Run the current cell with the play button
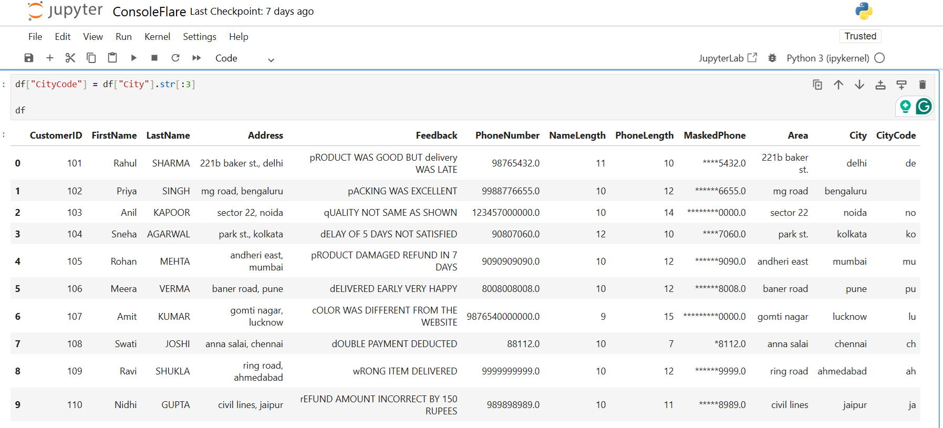 pos(133,58)
